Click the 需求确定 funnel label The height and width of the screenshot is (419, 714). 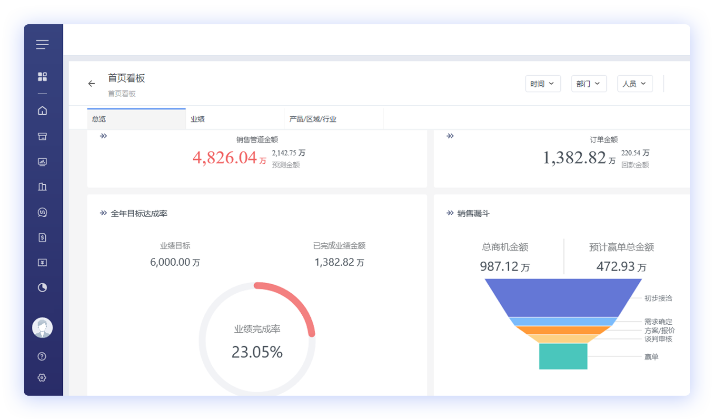pos(658,322)
